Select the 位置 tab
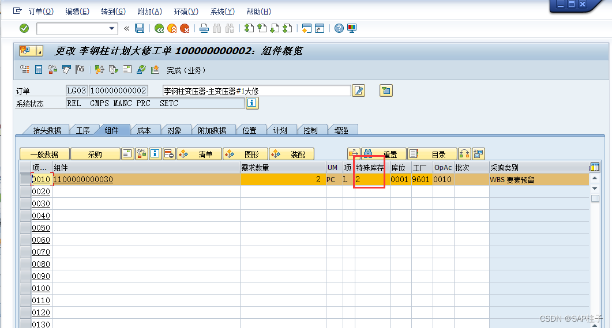 (x=249, y=130)
